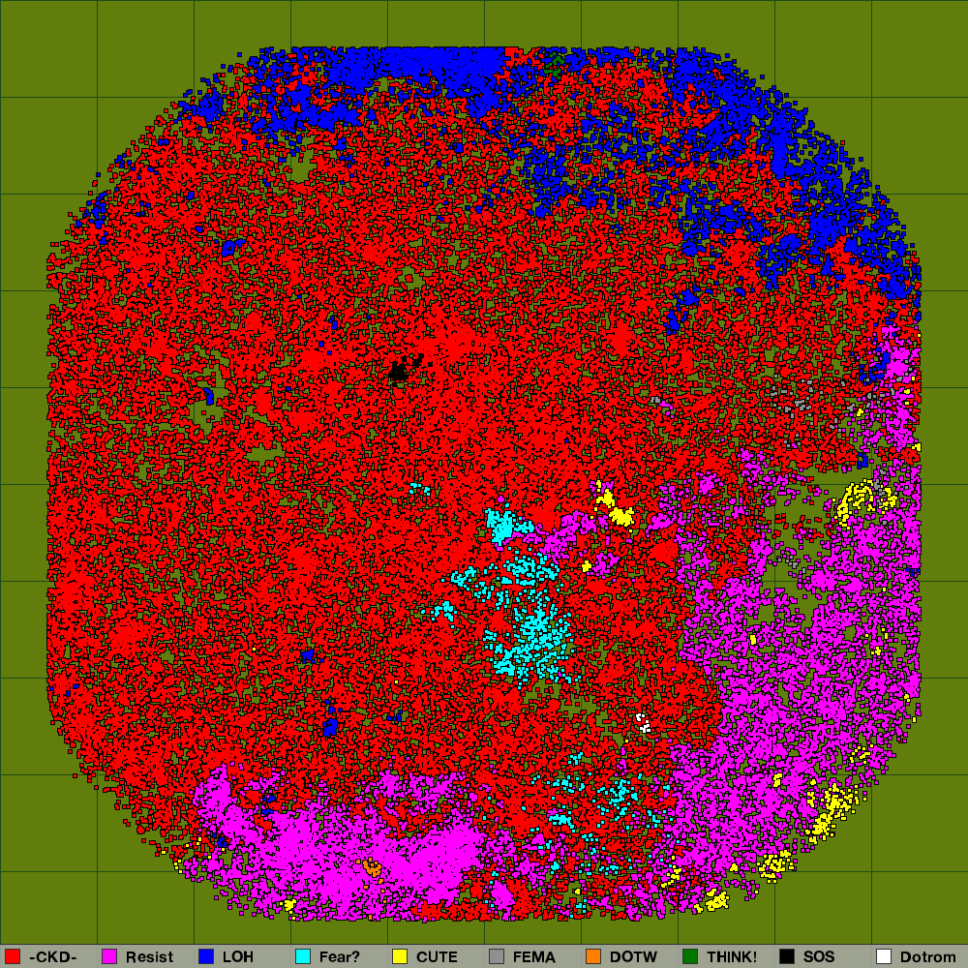This screenshot has height=968, width=968.
Task: Click the white Dotrom cluster on the map
Action: coord(642,721)
